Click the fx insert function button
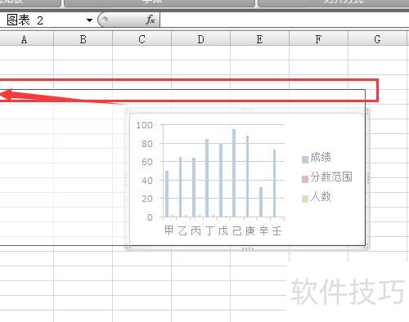The width and height of the screenshot is (409, 322). (x=151, y=20)
